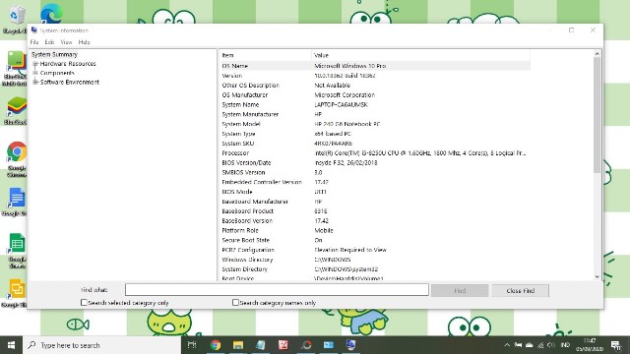Select the System Name row
630x354 pixels.
click(x=375, y=104)
